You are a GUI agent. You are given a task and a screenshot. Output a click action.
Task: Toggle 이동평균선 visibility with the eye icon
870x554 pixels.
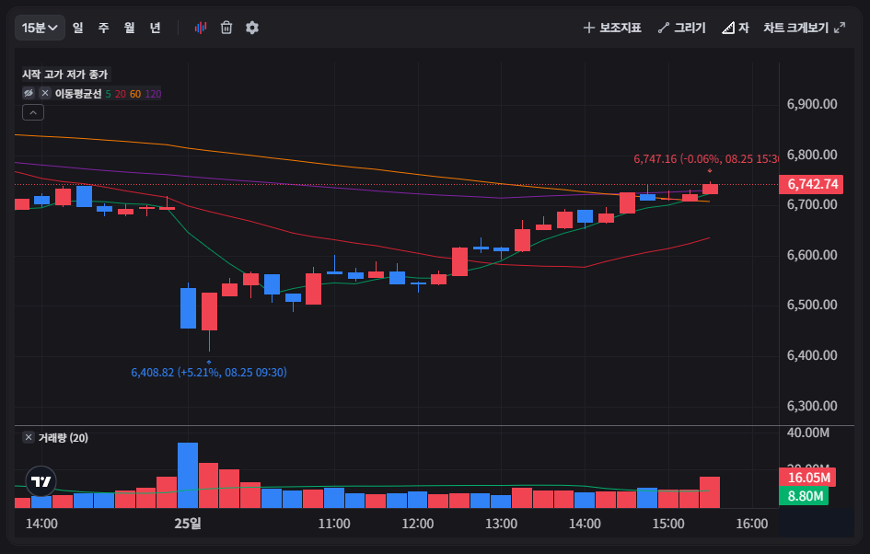pos(29,93)
